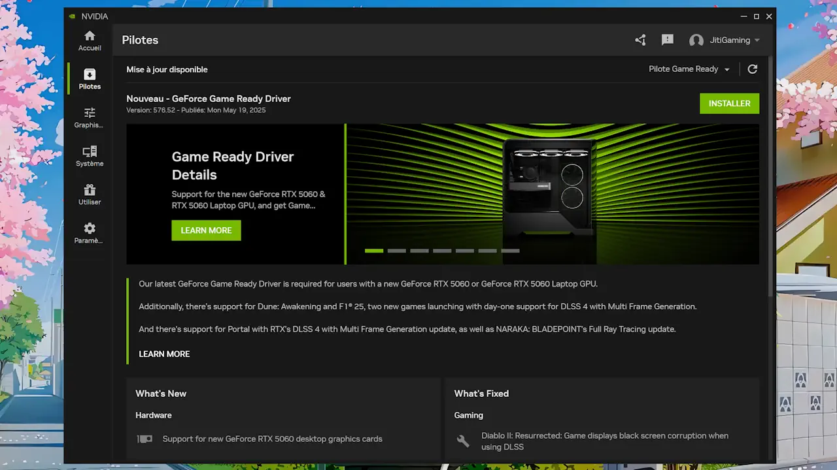837x470 pixels.
Task: Click the graphics card hardware icon
Action: [x=145, y=439]
